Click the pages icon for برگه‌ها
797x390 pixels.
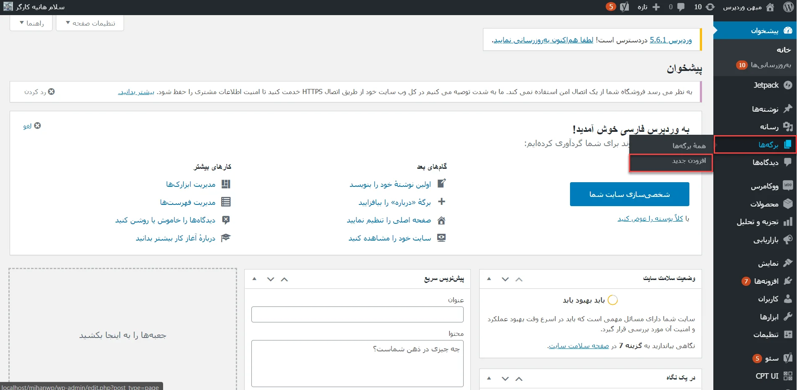[x=788, y=144]
